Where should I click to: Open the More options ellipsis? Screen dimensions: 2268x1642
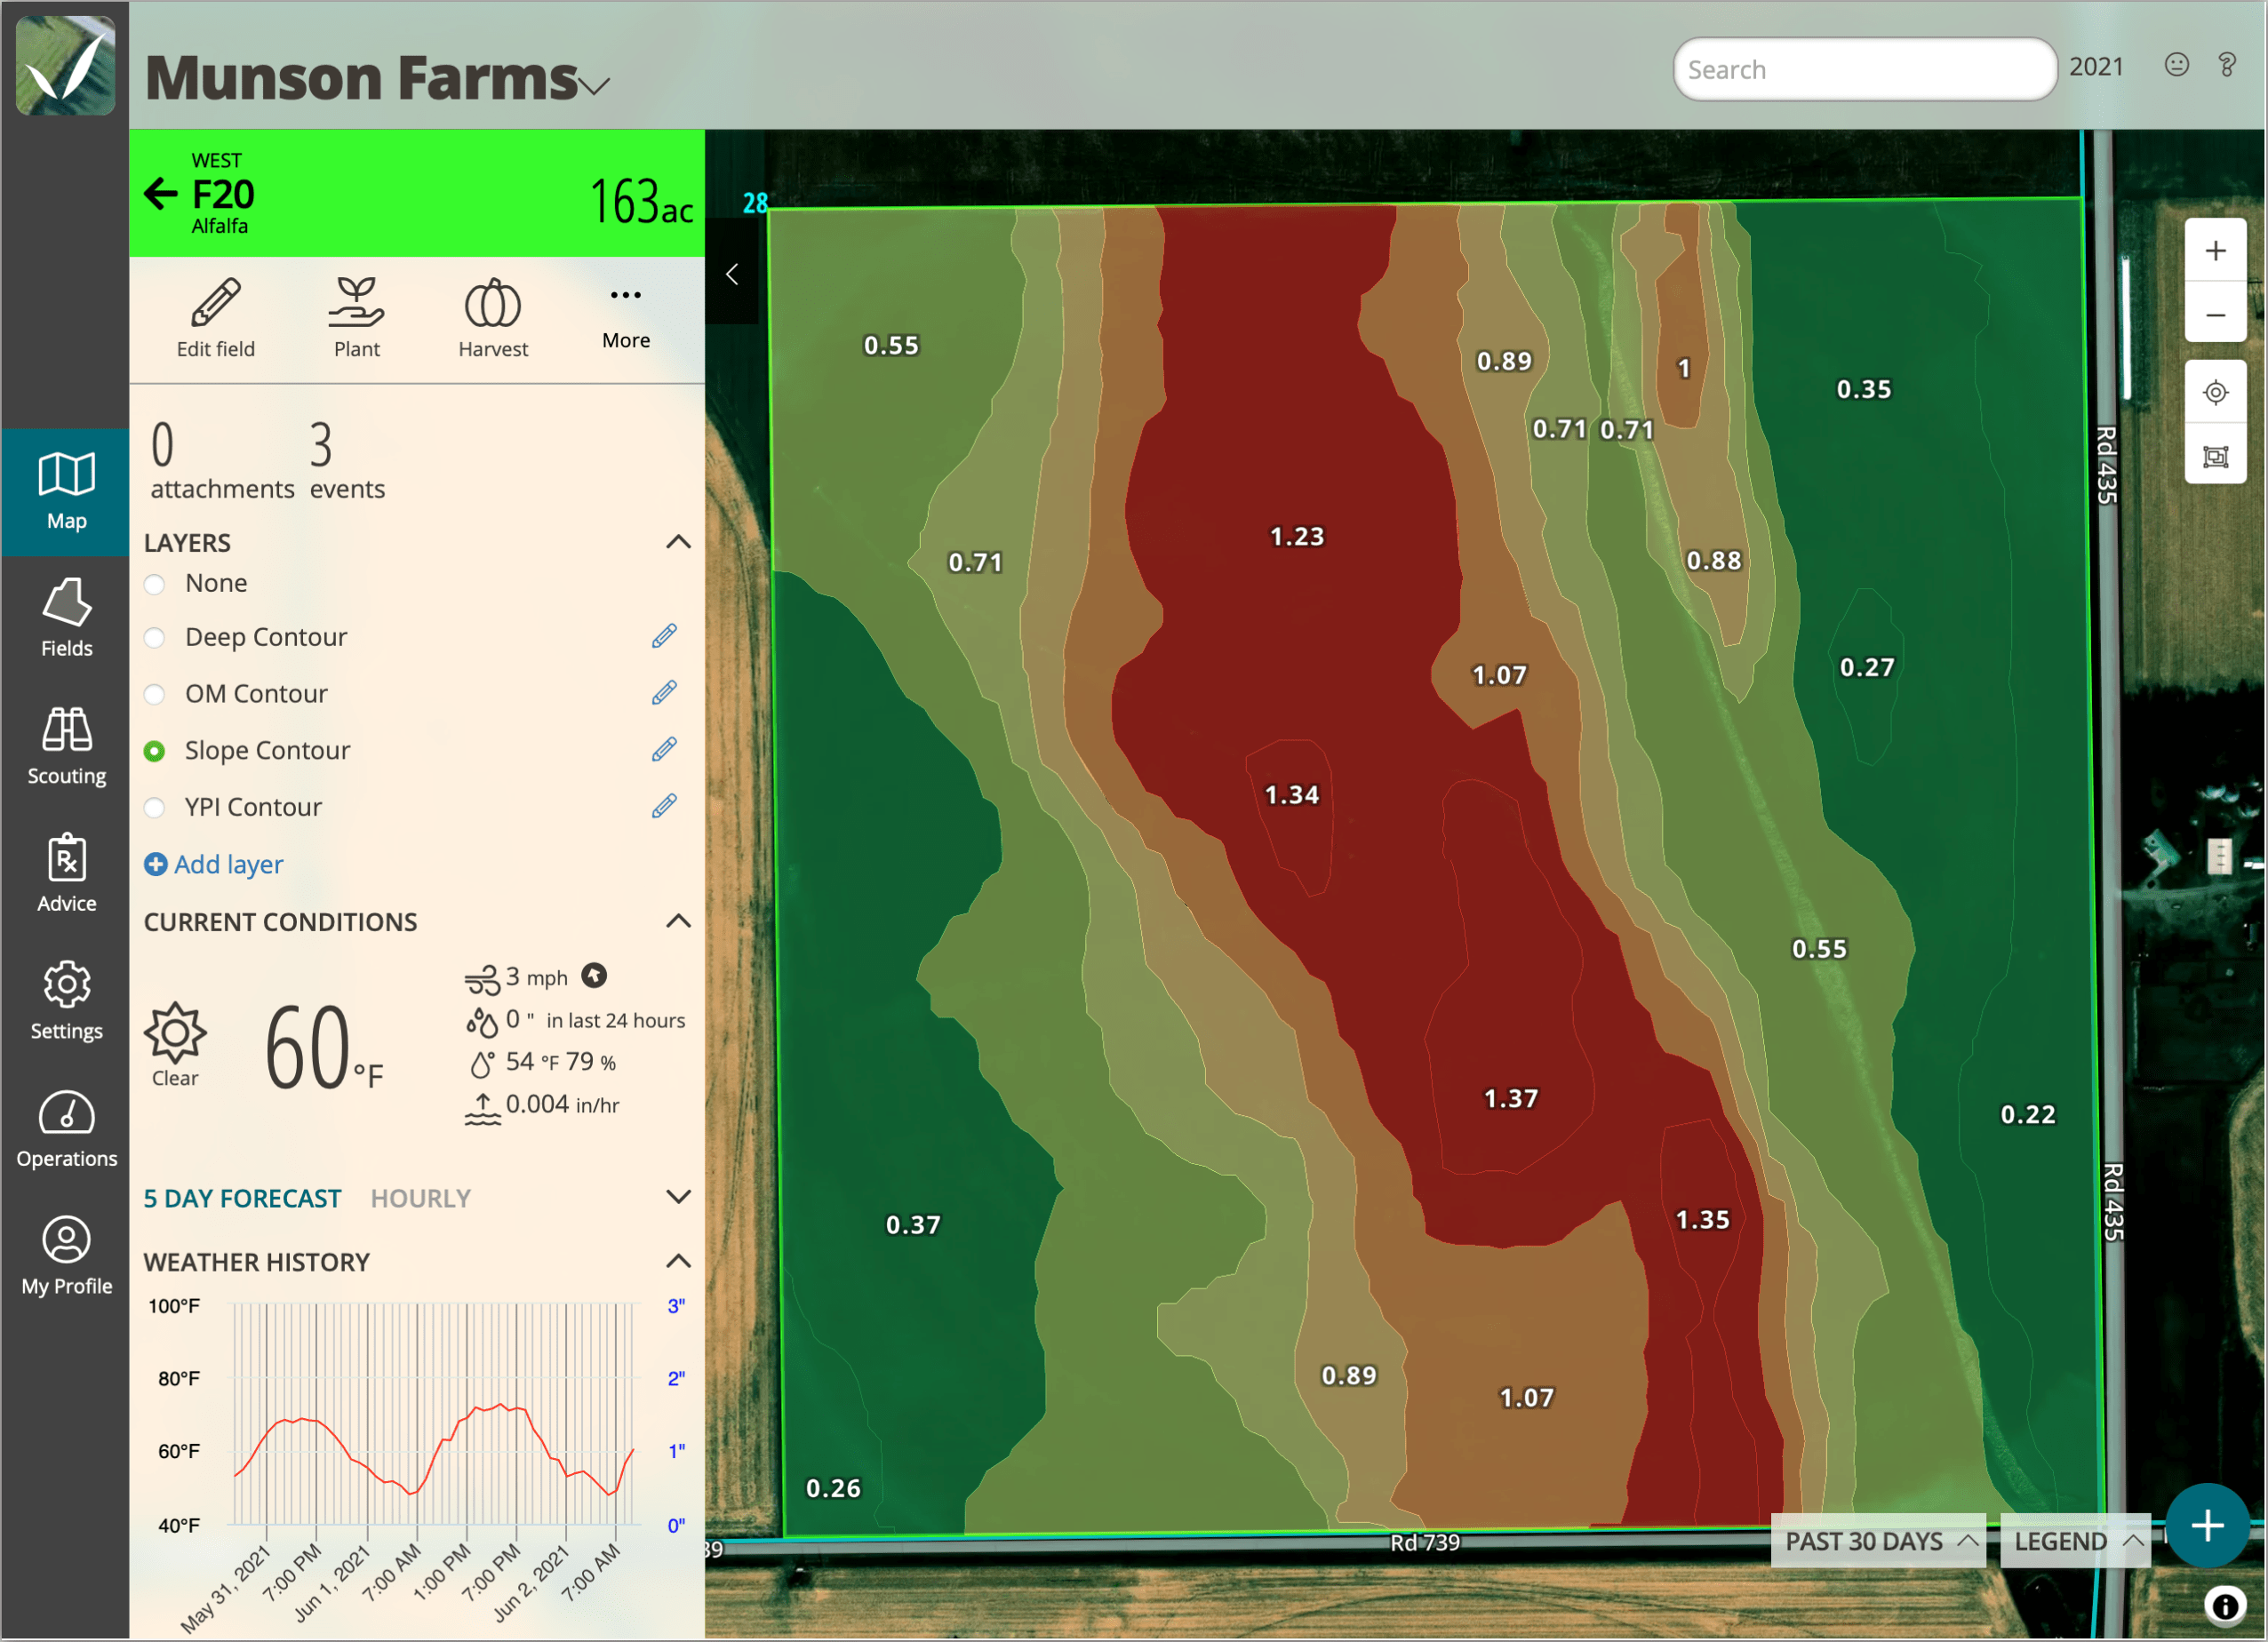pos(626,295)
